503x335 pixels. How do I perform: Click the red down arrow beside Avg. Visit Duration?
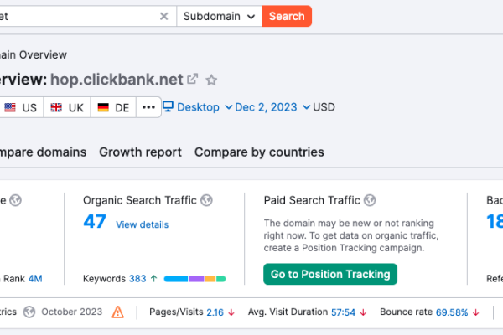[363, 312]
